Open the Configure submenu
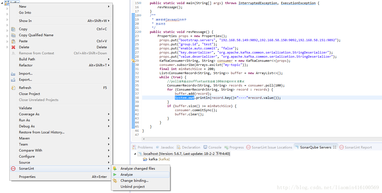 (61, 156)
